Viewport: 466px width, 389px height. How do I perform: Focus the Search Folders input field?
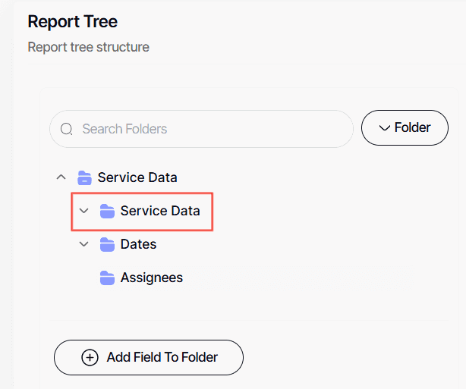tap(213, 129)
